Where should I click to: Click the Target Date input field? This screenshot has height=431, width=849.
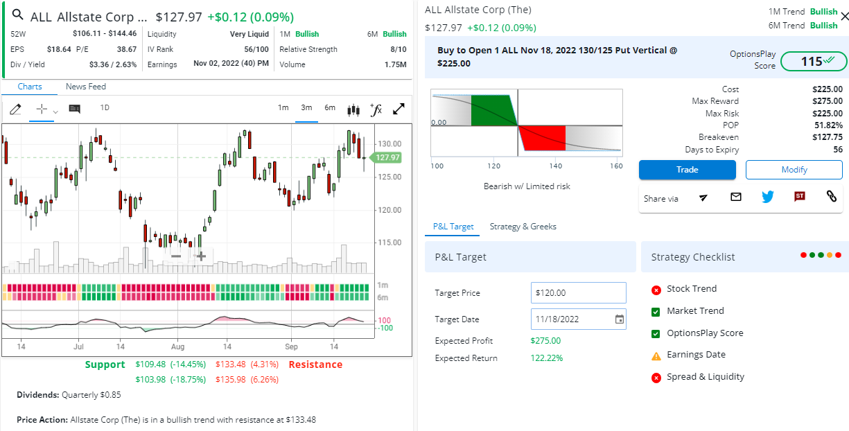pyautogui.click(x=579, y=319)
